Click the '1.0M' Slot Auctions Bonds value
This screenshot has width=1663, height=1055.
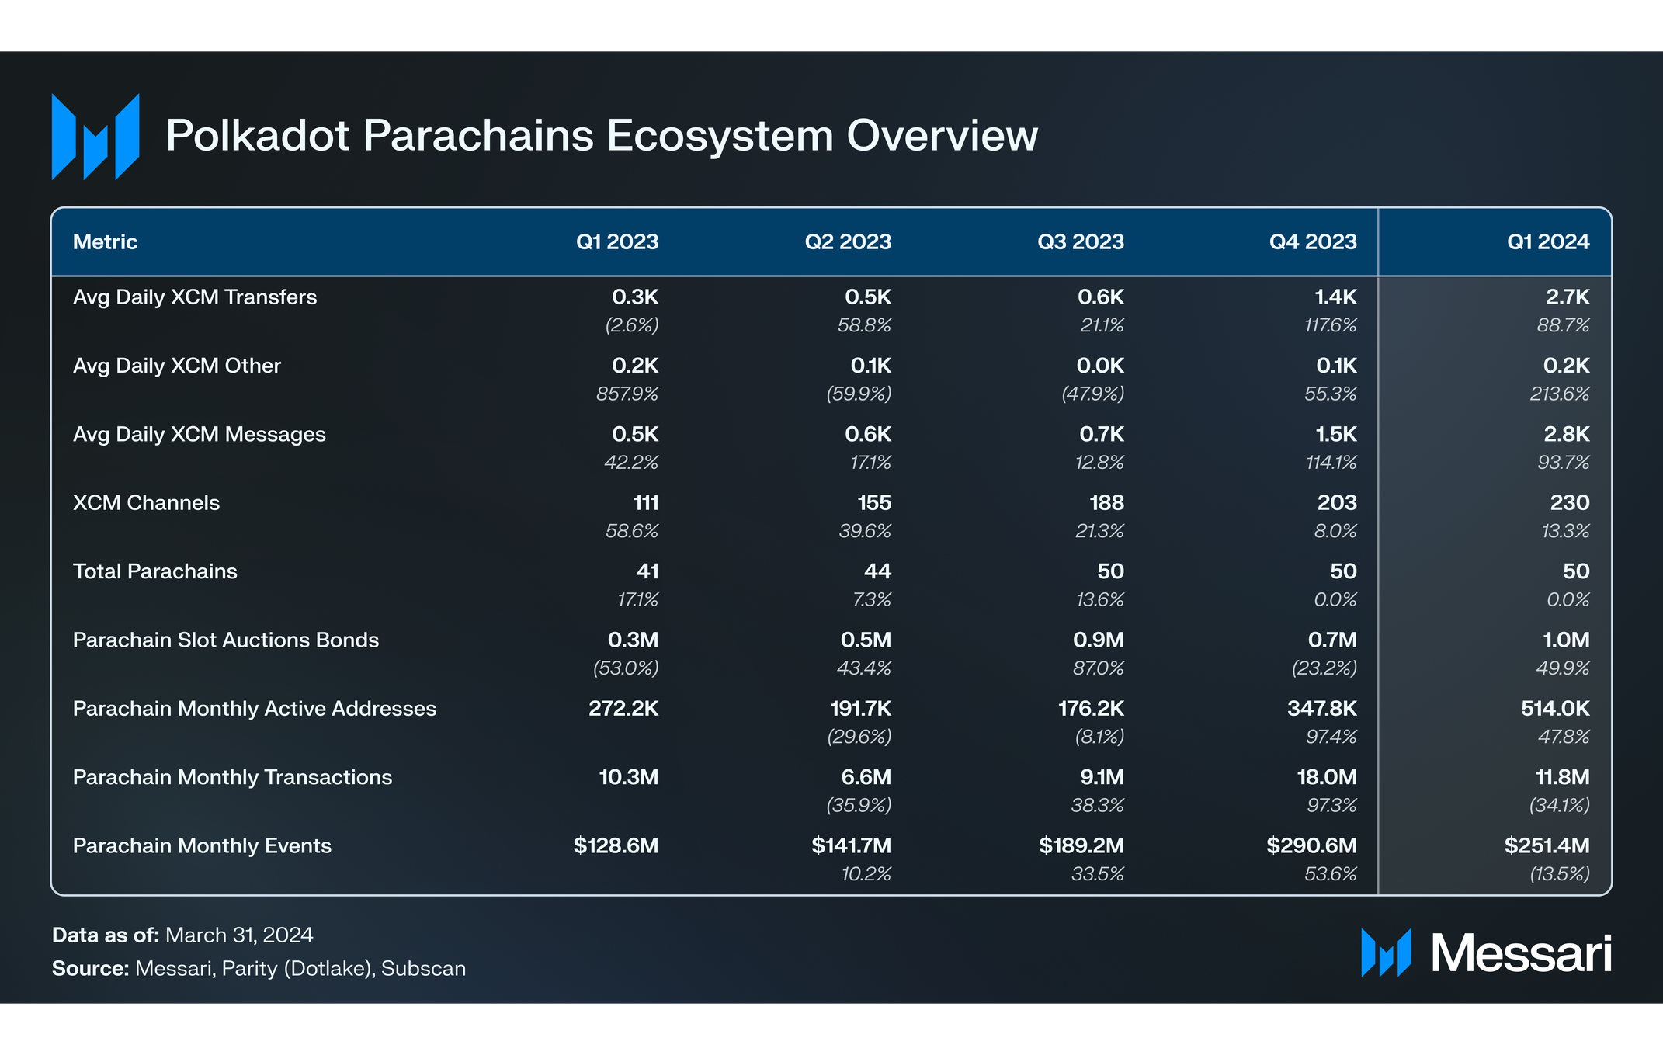1566,640
